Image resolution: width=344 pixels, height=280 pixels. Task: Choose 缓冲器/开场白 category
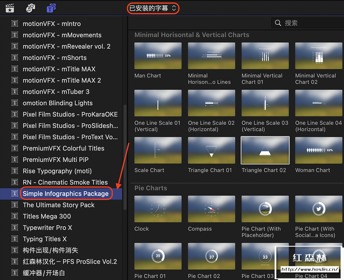point(61,273)
